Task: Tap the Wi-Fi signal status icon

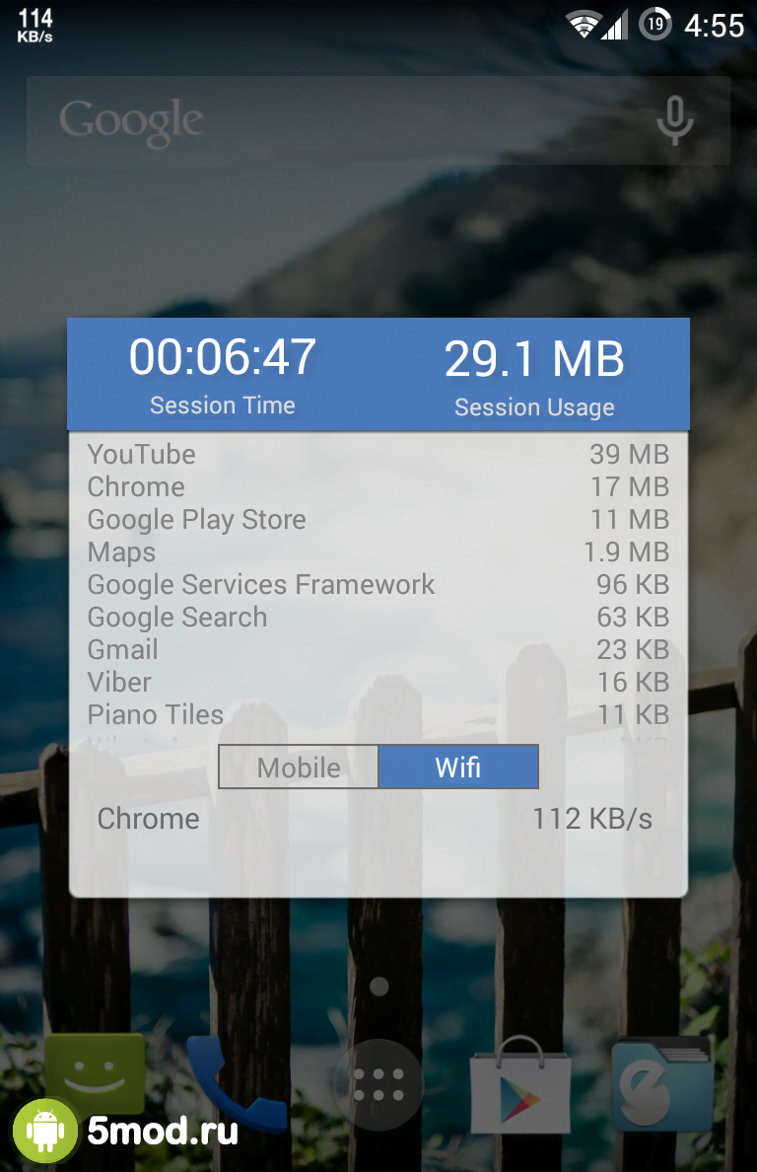Action: coord(584,26)
